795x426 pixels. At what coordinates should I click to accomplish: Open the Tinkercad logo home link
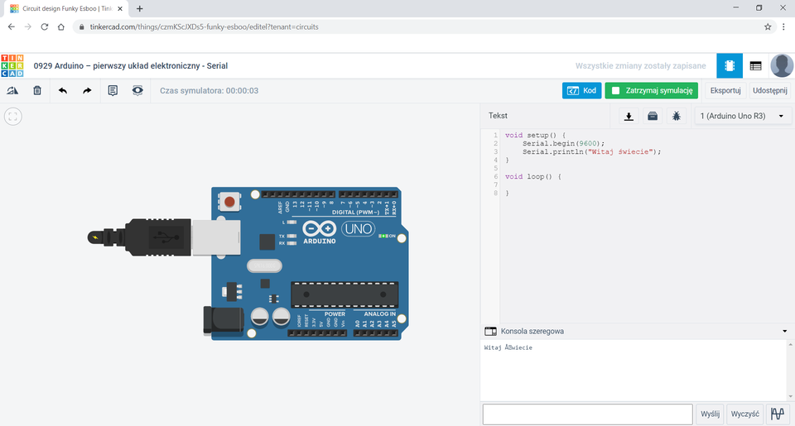(x=12, y=66)
